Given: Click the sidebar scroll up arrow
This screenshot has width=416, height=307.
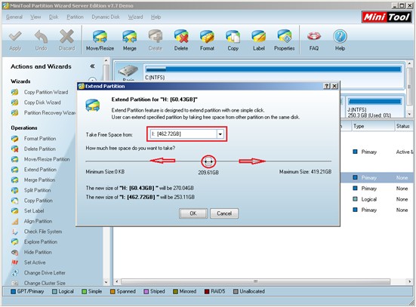Looking at the screenshot, I should [106, 60].
